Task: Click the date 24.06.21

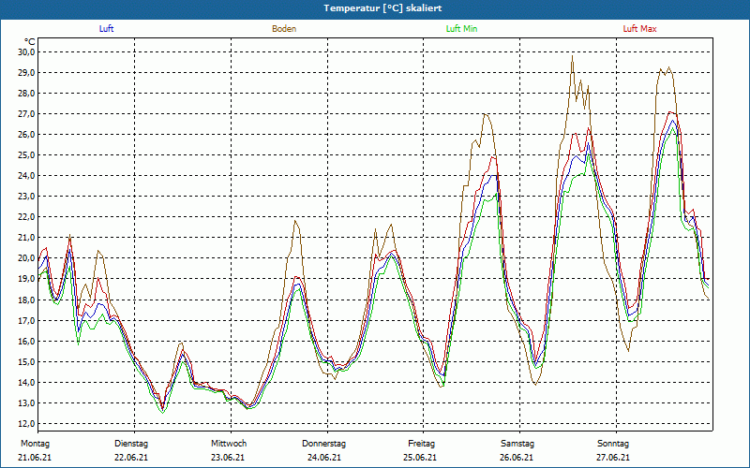Action: 324,458
